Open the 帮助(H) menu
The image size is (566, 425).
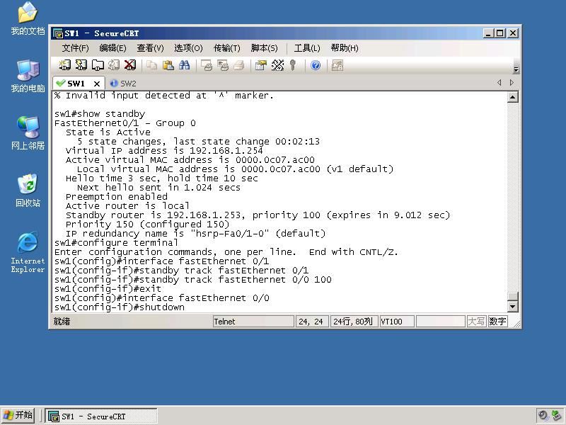click(x=345, y=48)
